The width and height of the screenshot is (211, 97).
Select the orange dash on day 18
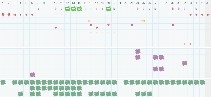click(103, 32)
